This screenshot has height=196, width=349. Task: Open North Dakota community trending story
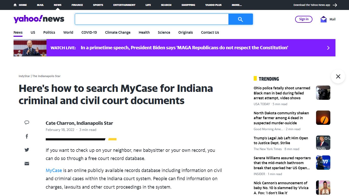[x=281, y=118]
